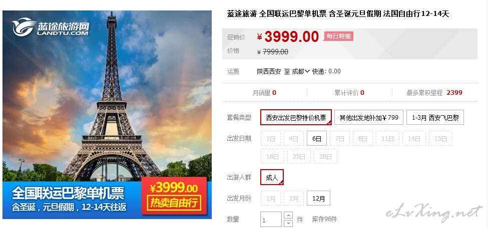Select departure date 6日
Screen dimensions: 488x229
[x=317, y=138]
